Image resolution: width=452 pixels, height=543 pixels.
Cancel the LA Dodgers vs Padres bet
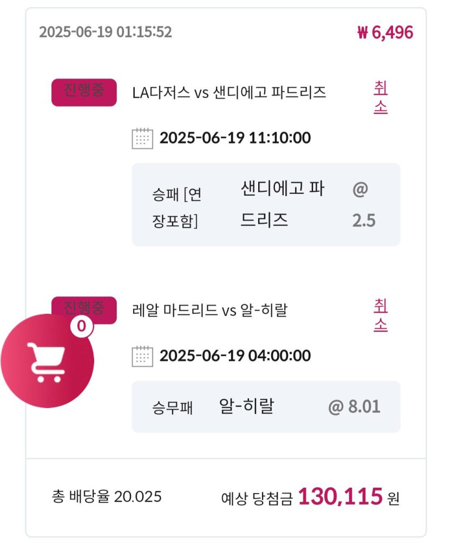(x=381, y=98)
